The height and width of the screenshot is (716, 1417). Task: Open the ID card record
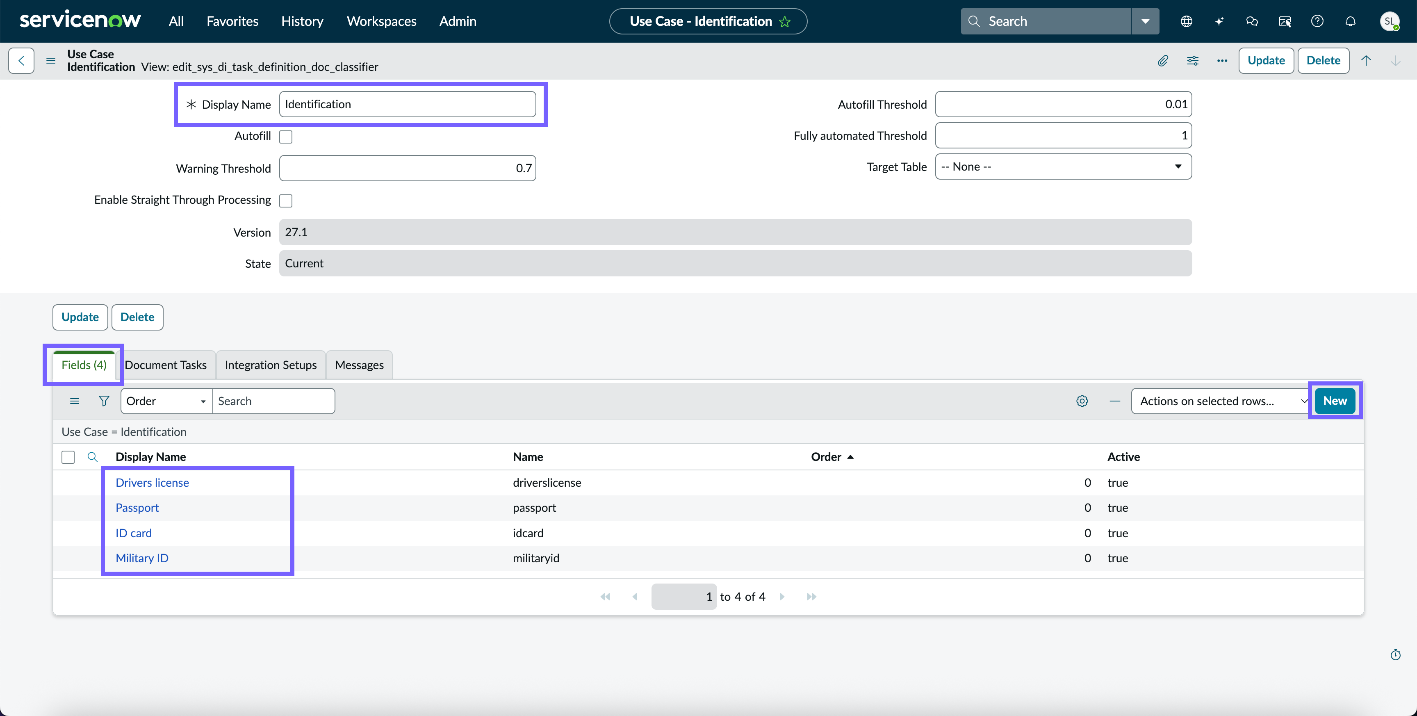[x=134, y=533]
